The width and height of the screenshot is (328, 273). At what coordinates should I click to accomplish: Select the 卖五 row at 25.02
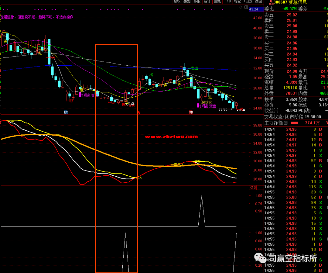(x=296, y=15)
